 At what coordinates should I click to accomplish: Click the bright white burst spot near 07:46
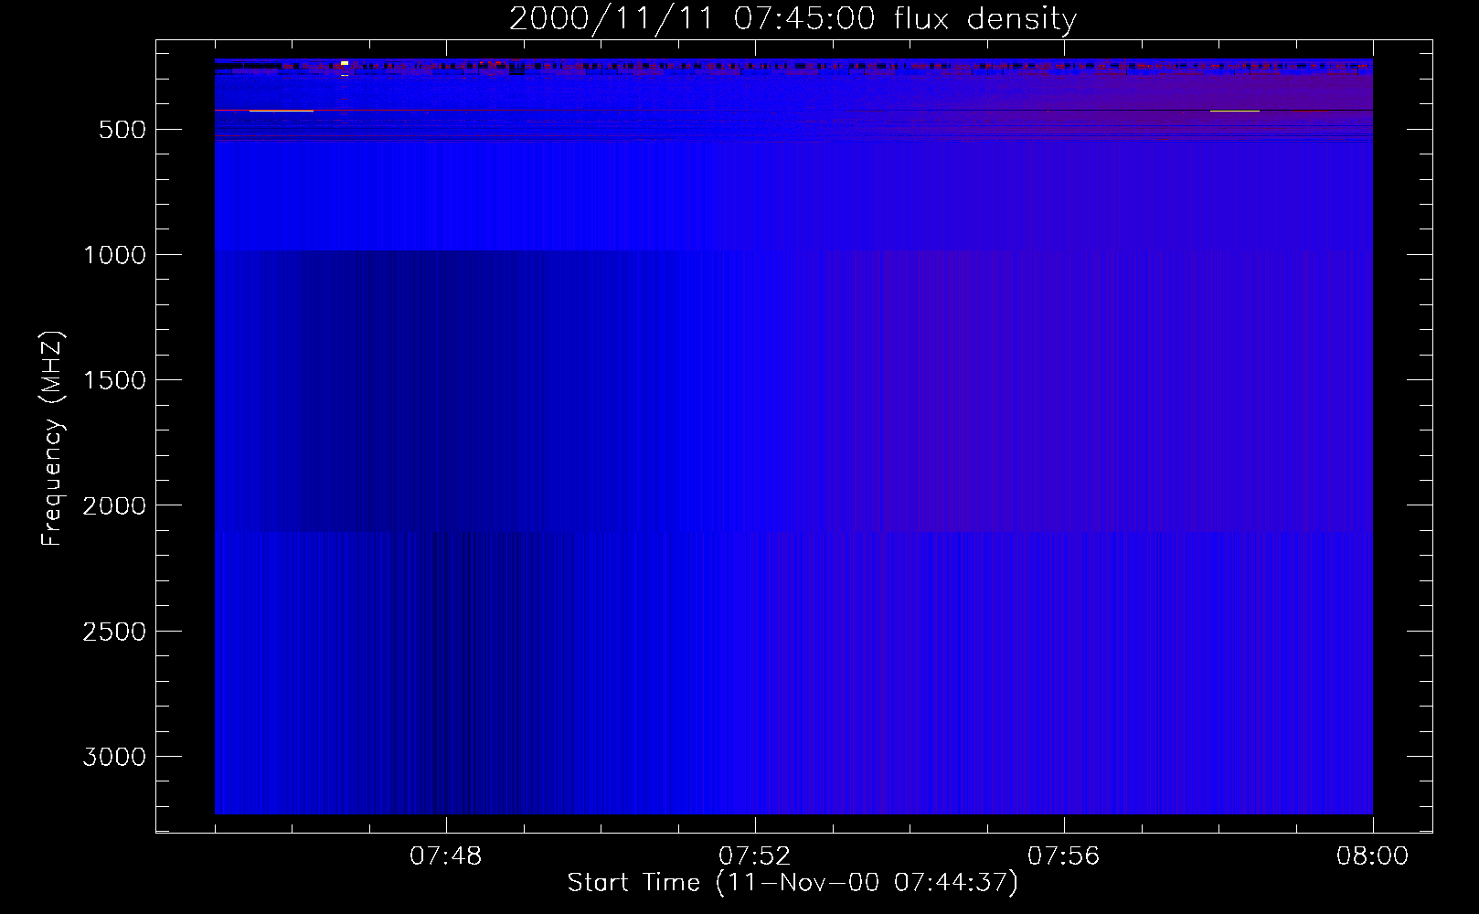[345, 63]
